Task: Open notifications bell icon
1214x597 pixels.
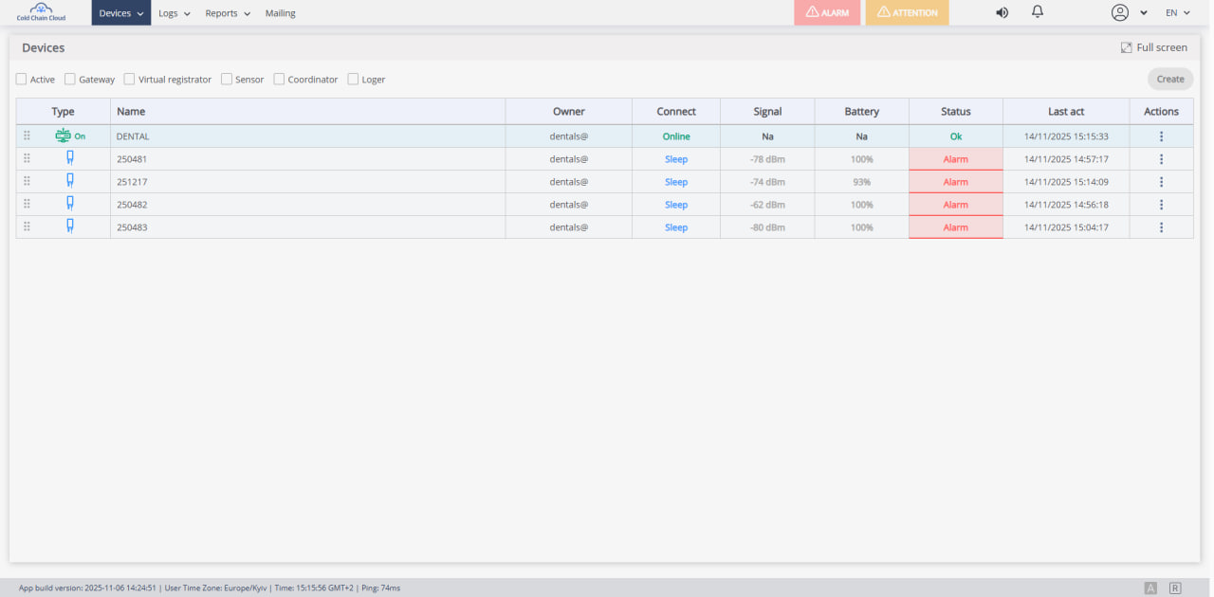Action: pyautogui.click(x=1038, y=12)
